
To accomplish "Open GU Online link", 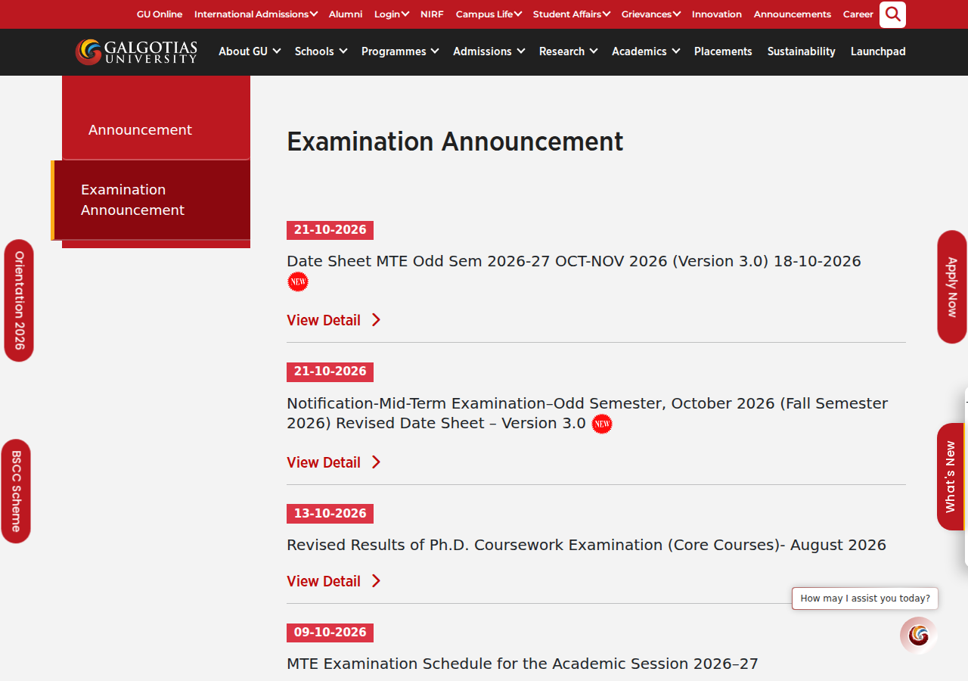I will pos(160,14).
